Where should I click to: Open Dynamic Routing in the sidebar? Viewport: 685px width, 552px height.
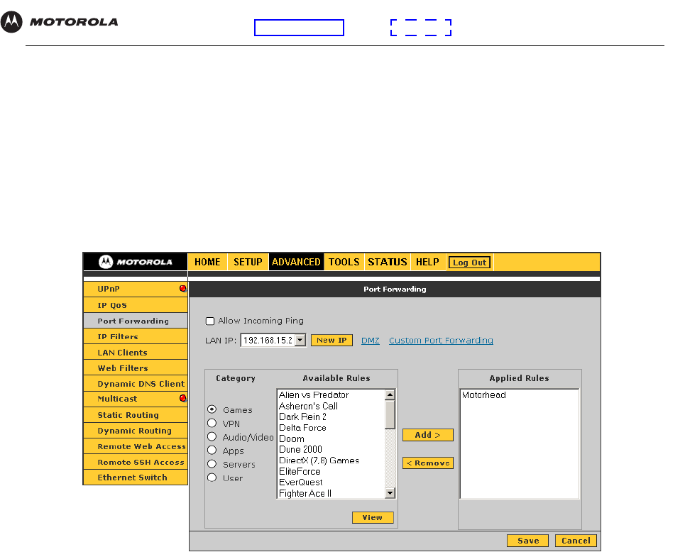(x=136, y=431)
